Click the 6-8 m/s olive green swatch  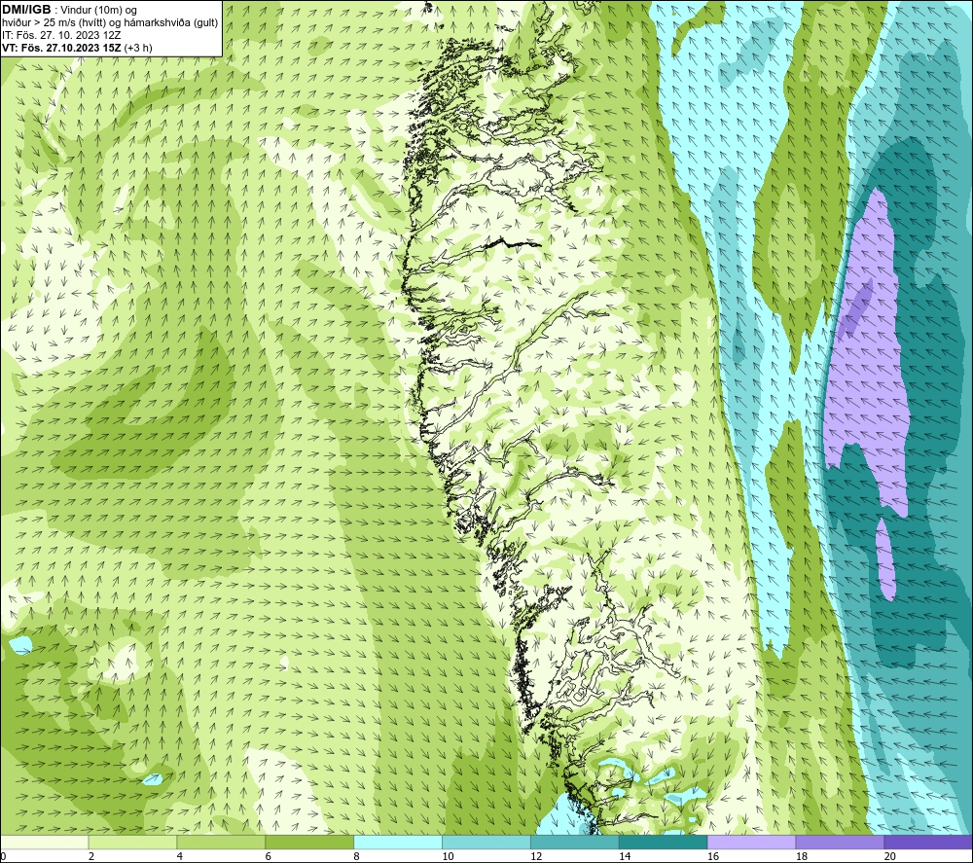(309, 843)
